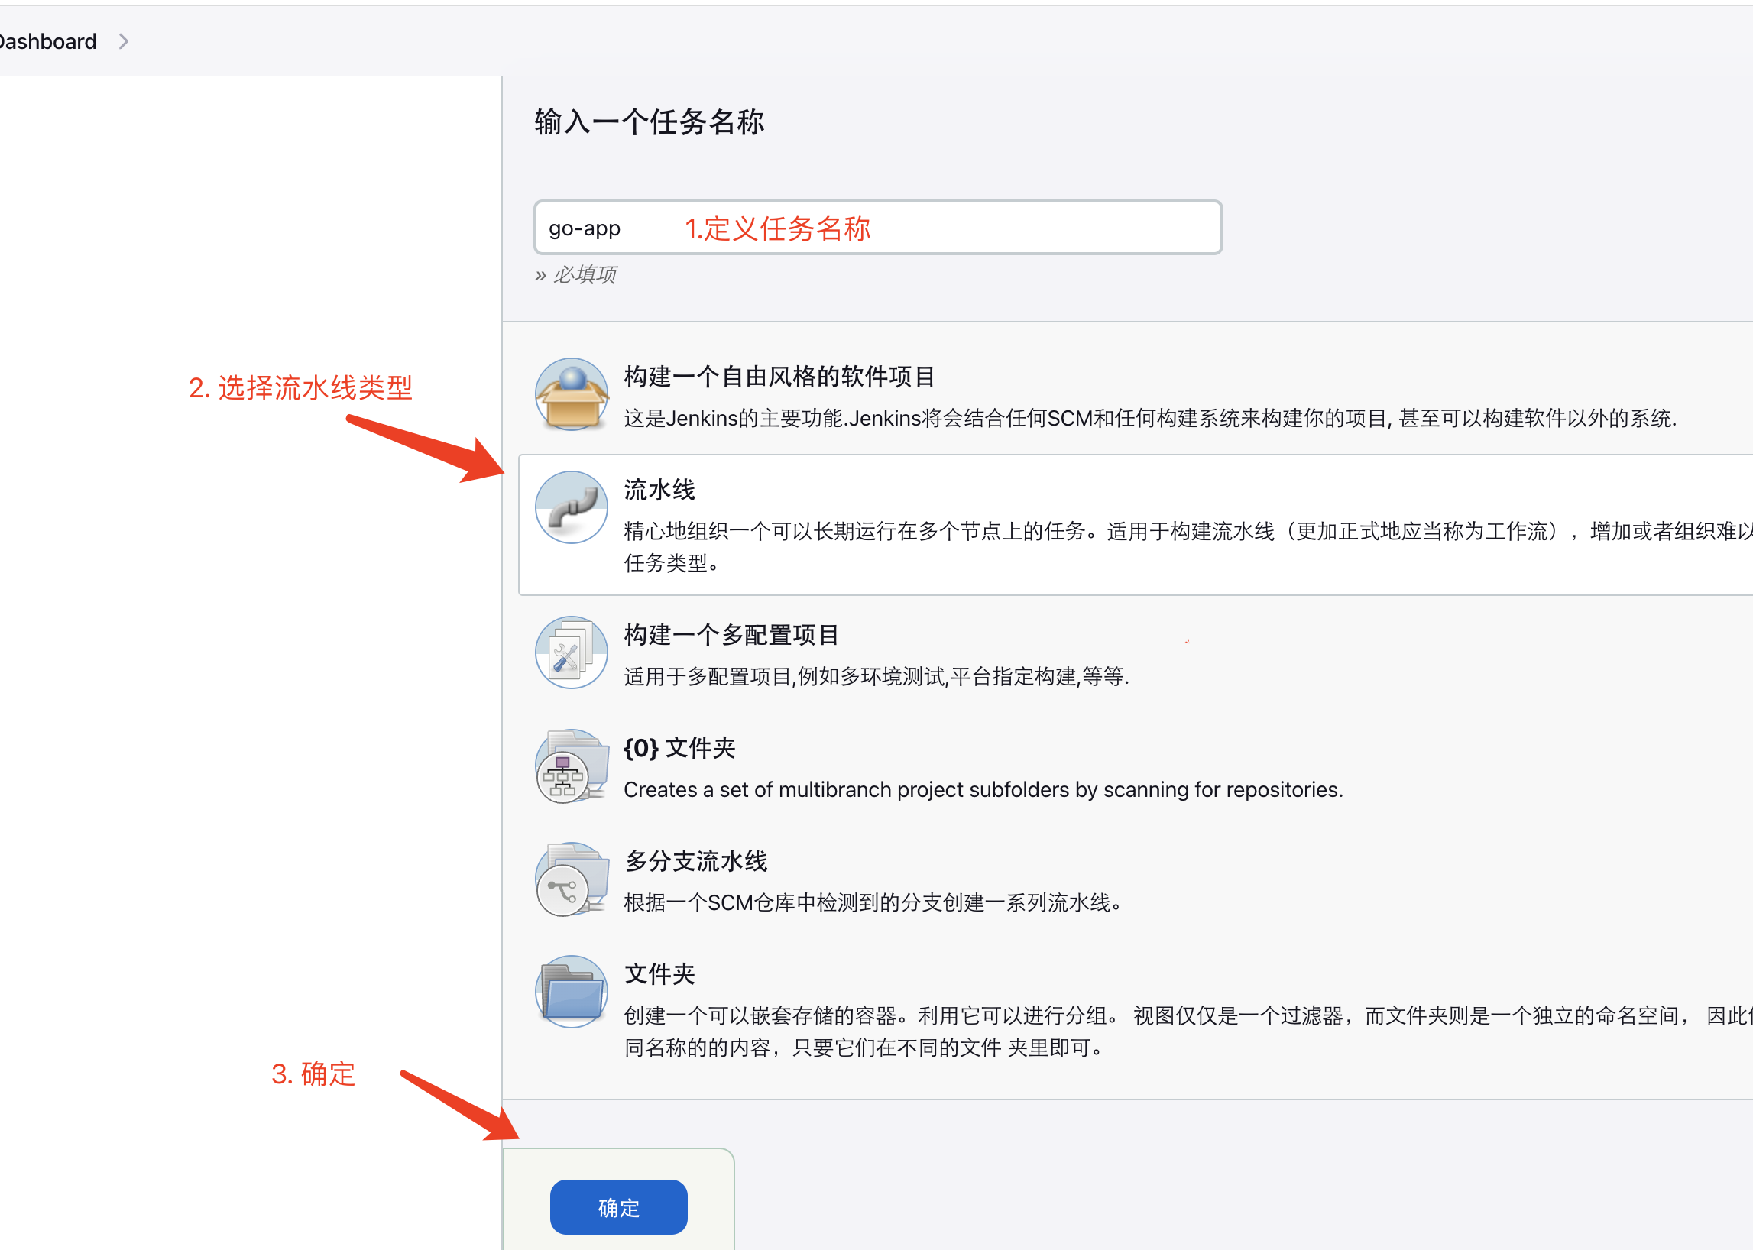
Task: Click the {0} 文件夹 organization folder icon
Action: 572,766
